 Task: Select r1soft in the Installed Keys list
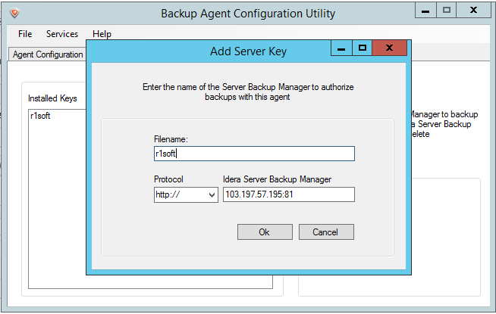(40, 116)
